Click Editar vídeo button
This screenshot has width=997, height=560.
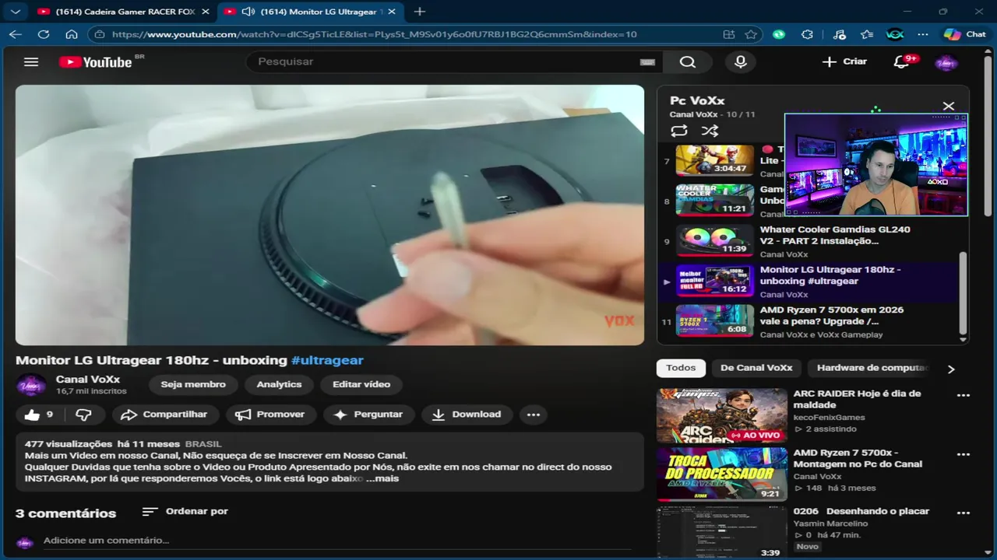[361, 384]
